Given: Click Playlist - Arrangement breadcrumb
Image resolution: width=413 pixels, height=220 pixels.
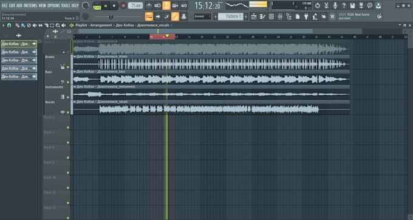Looking at the screenshot, I should (x=94, y=26).
